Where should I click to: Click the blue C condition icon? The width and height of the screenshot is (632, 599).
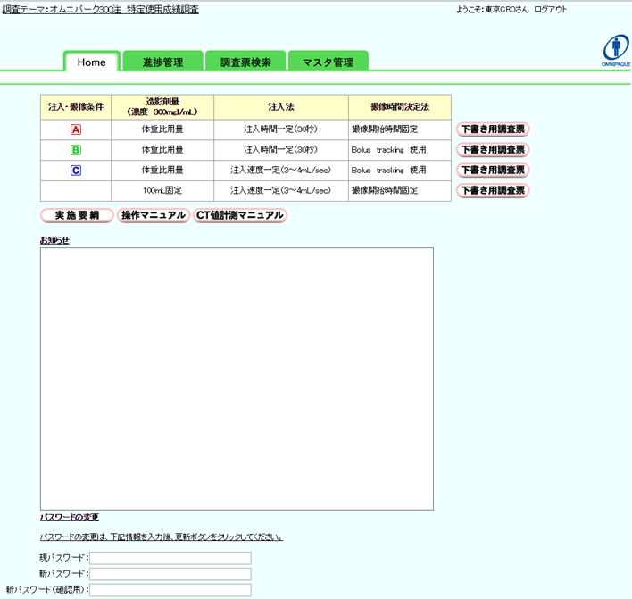click(x=76, y=171)
